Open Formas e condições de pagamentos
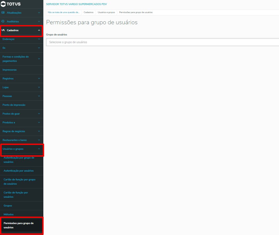The image size is (279, 235). click(x=22, y=59)
